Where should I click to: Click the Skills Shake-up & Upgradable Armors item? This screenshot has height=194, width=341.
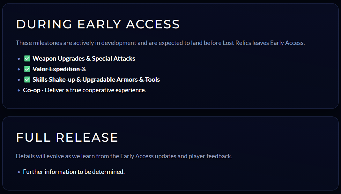coord(96,79)
